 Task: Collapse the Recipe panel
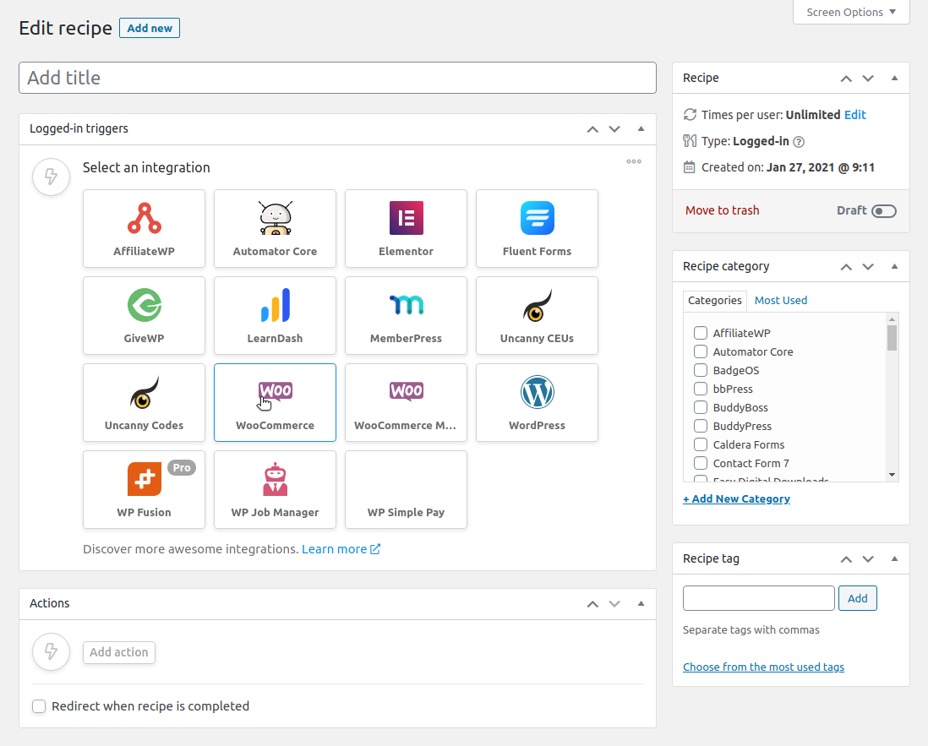(x=894, y=78)
